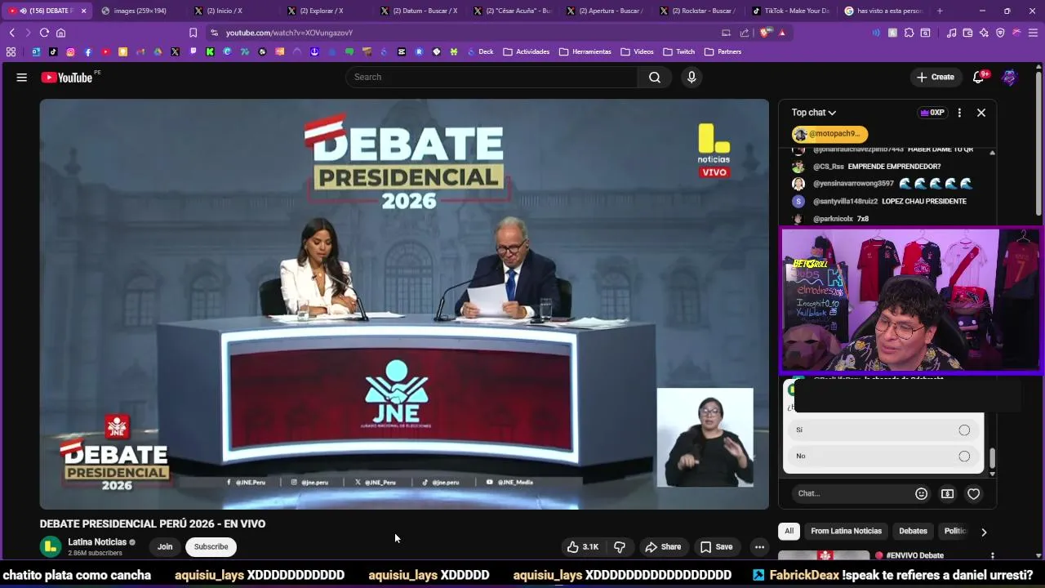This screenshot has height=588, width=1045.
Task: Open the apps grid icon in bookmarks bar
Action: [11, 51]
